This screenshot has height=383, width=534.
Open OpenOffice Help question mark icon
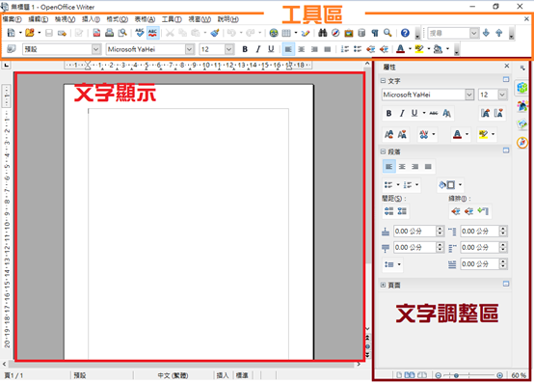pos(405,33)
